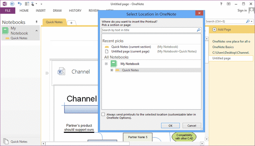The width and height of the screenshot is (255, 146).
Task: Click the OneNote app icon in title bar
Action: (x=5, y=4)
